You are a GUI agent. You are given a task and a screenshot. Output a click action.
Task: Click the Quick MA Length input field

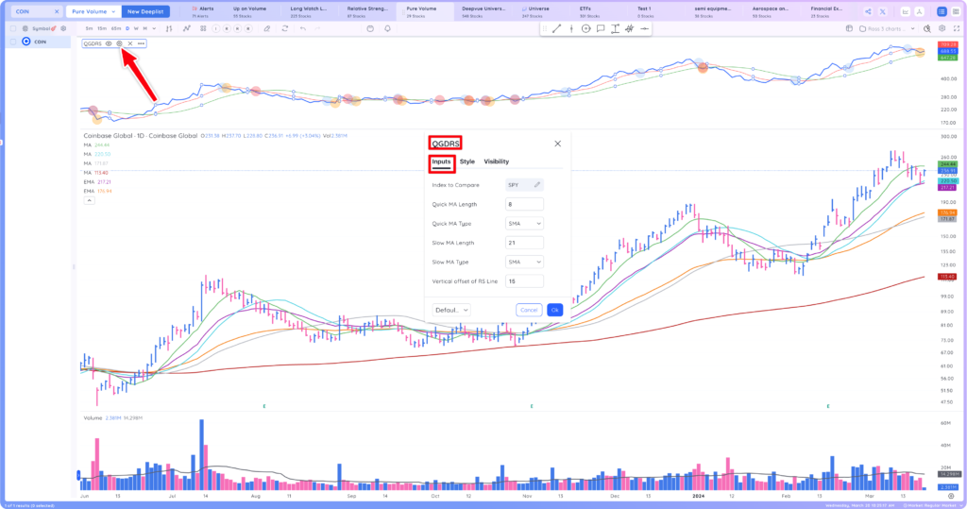tap(524, 204)
